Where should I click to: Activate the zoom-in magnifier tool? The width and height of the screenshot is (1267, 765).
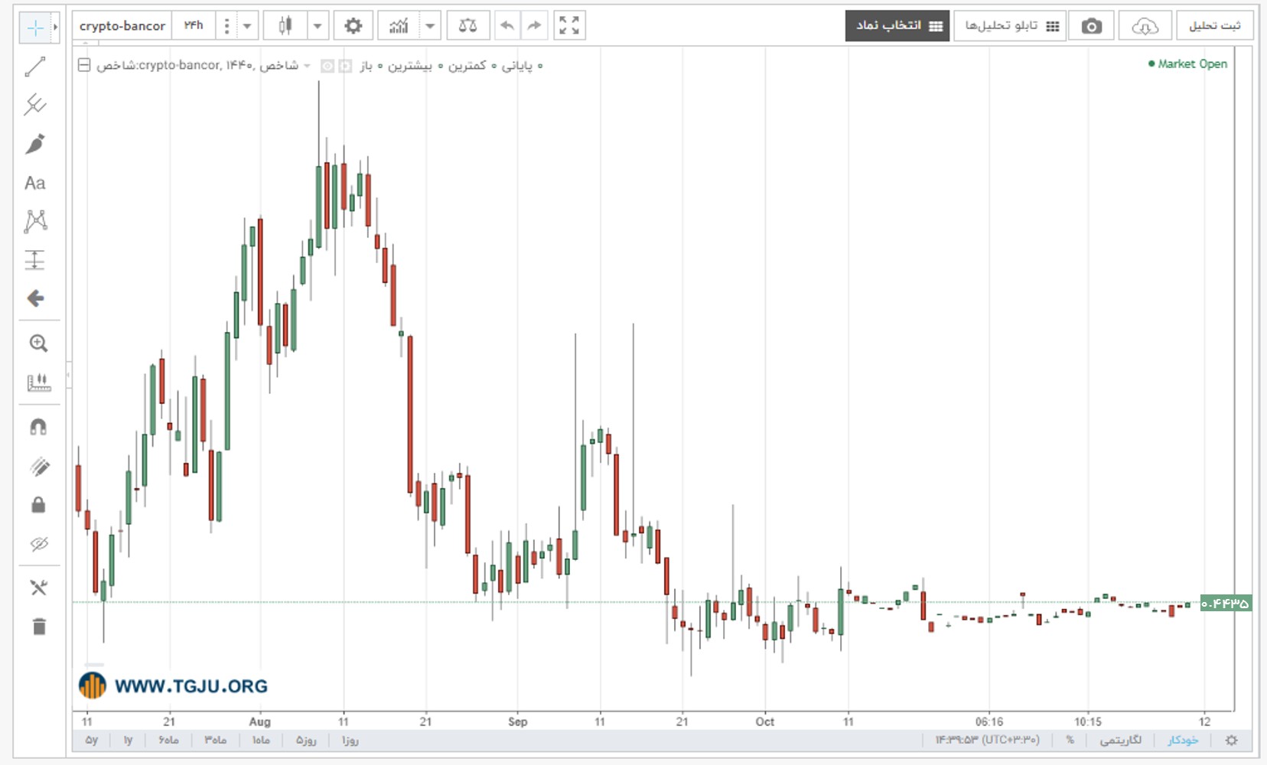pyautogui.click(x=38, y=343)
